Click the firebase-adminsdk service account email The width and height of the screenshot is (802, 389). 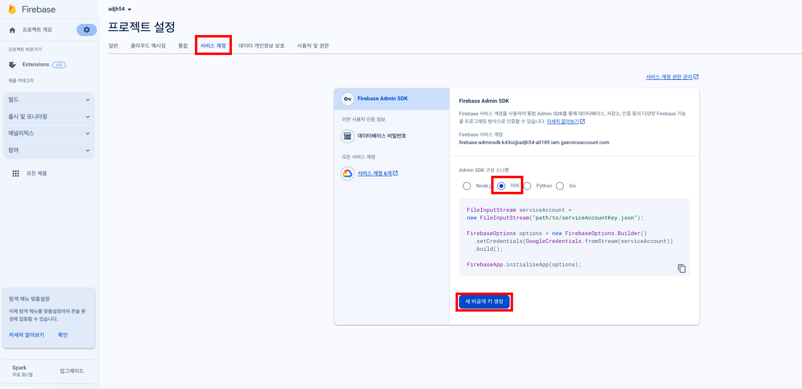(x=534, y=143)
